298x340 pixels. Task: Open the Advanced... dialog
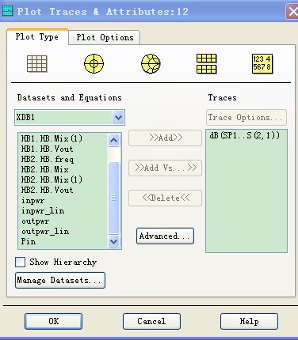pos(165,236)
